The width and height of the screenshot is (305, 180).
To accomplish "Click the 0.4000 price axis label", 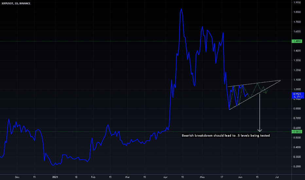I will click(x=297, y=147).
